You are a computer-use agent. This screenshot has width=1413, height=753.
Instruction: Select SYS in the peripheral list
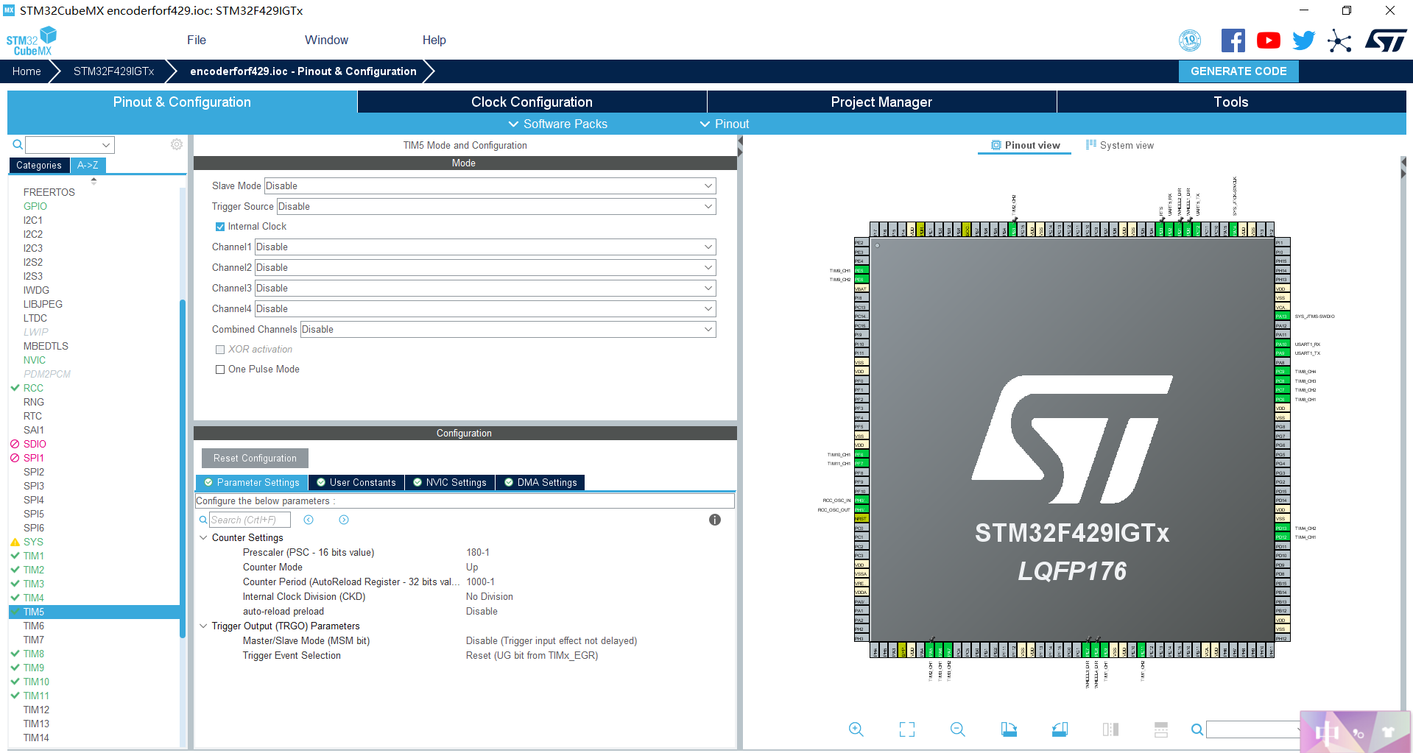point(33,542)
